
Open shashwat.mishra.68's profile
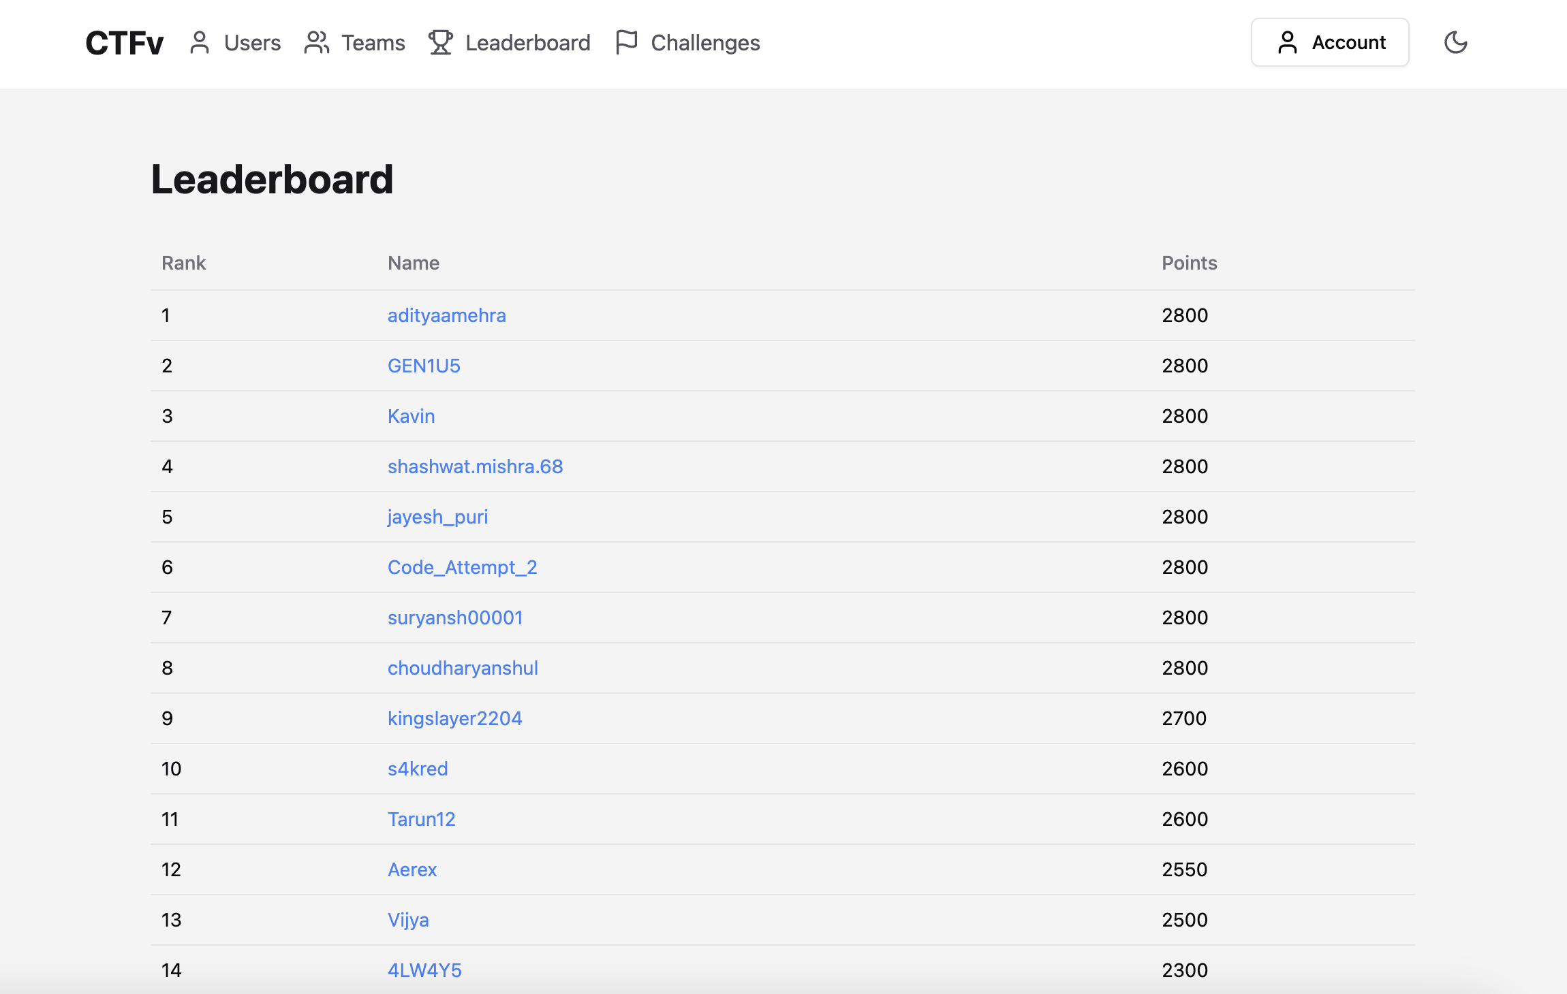click(475, 466)
